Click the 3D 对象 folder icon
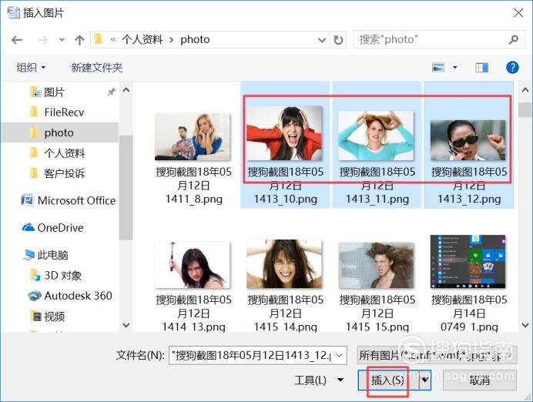This screenshot has height=402, width=533. point(35,275)
